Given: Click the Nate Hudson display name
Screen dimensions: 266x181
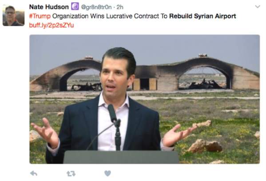Looking at the screenshot, I should coord(49,7).
